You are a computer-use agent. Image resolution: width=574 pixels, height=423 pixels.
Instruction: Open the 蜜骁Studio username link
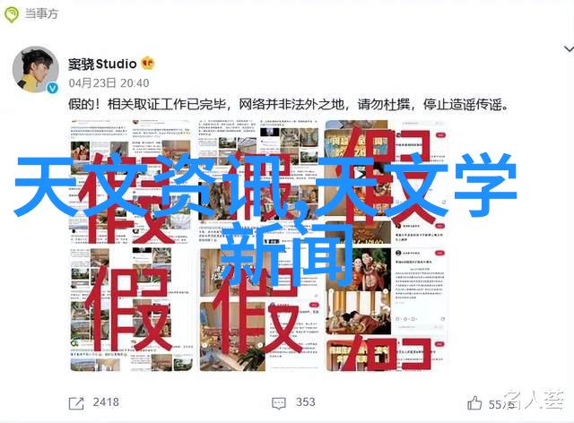point(102,64)
